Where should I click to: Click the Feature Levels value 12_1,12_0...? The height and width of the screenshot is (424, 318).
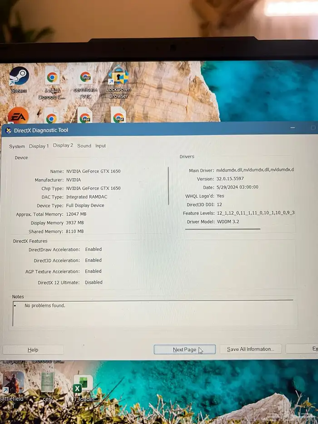pyautogui.click(x=255, y=213)
